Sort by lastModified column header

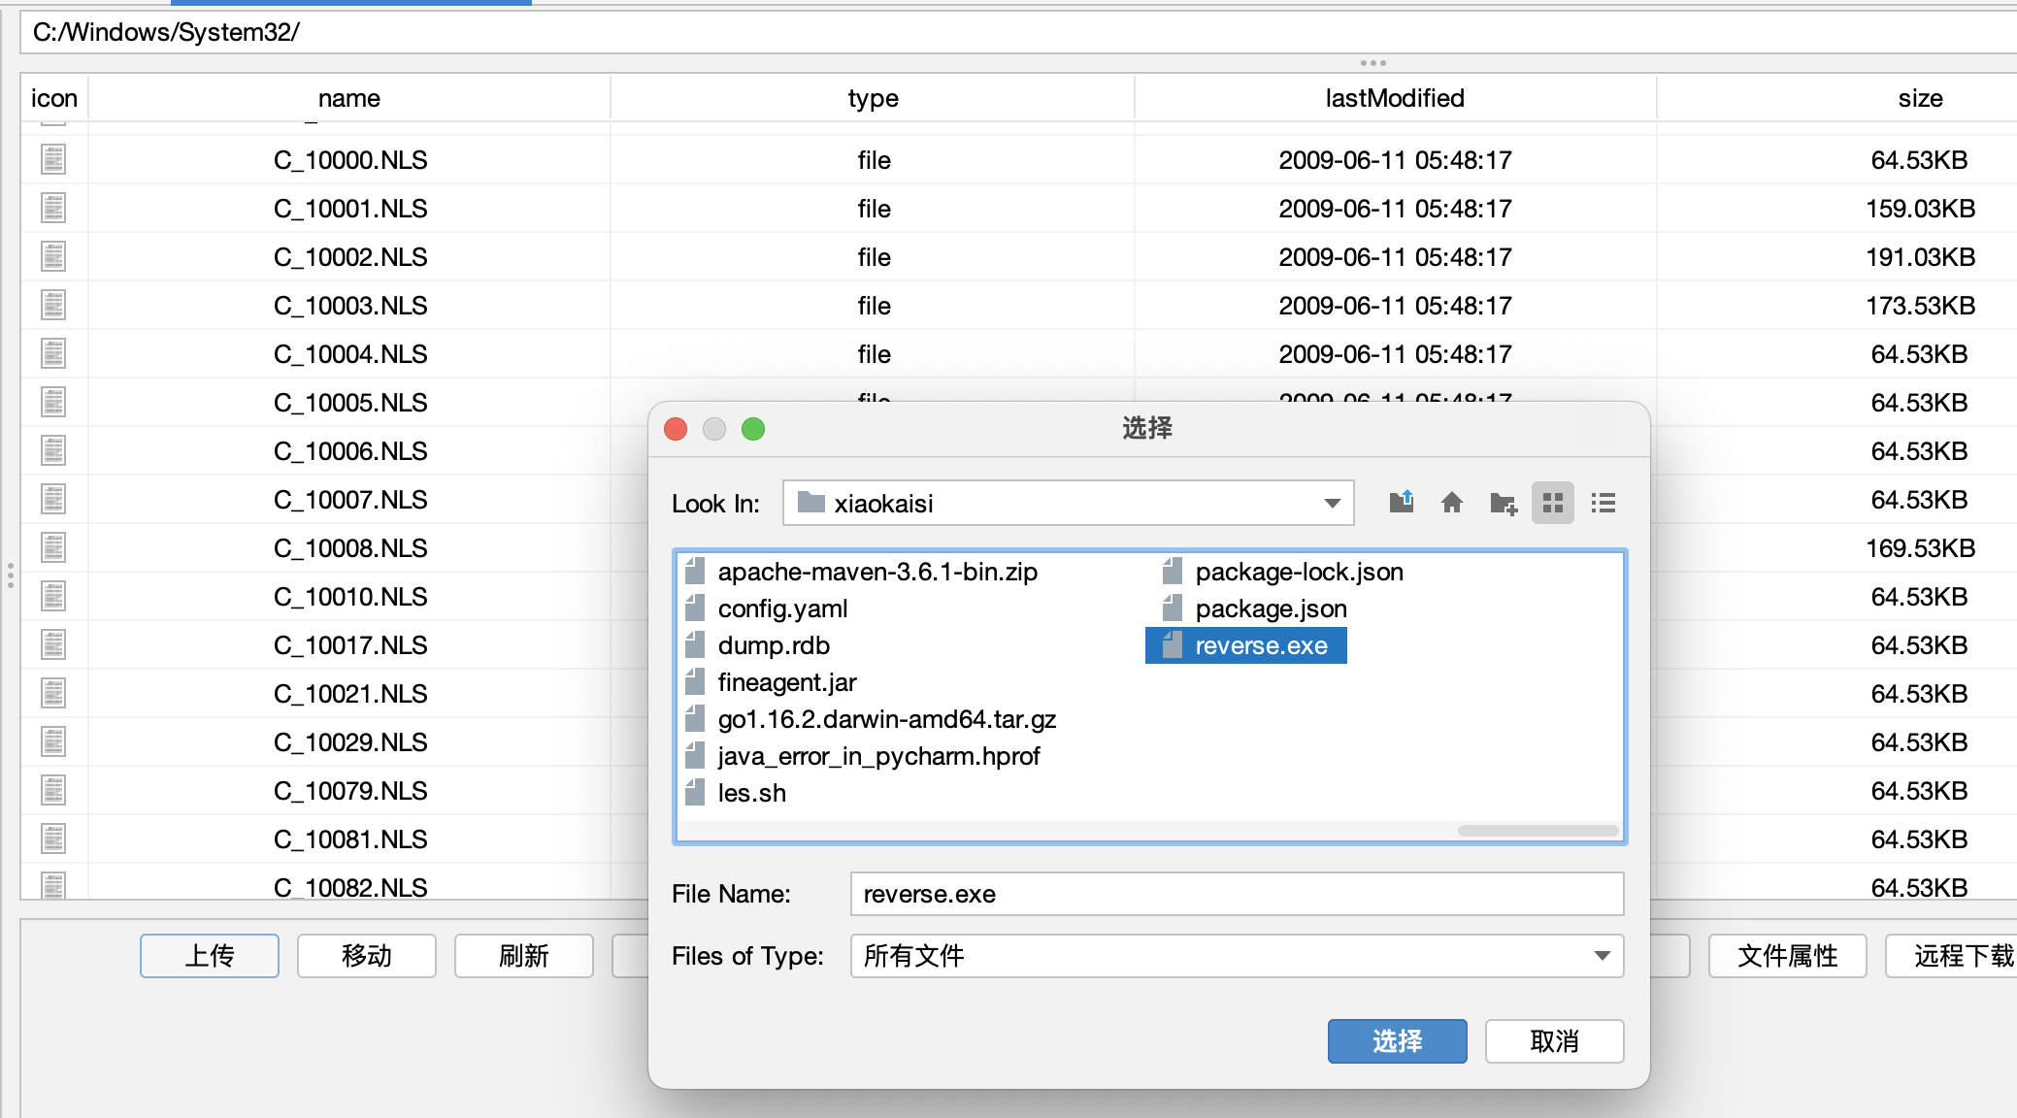1394,98
